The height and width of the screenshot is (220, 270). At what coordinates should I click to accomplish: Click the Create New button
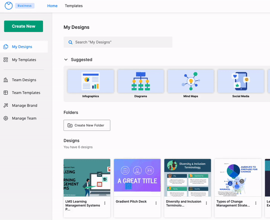[23, 26]
